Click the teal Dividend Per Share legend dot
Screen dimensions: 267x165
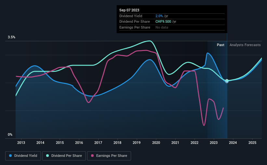click(x=47, y=156)
